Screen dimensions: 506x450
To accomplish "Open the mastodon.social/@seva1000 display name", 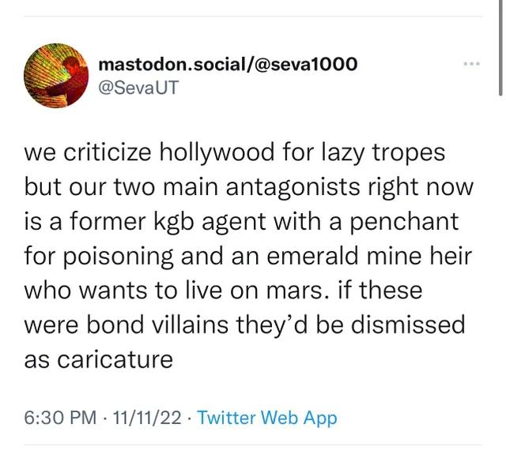I will coord(228,63).
